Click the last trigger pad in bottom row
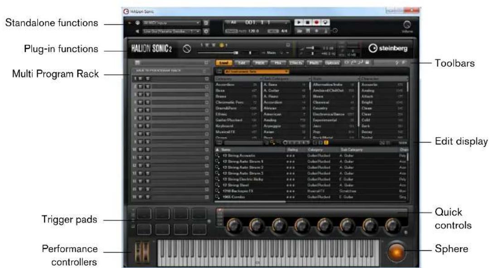Screen dimensions: 489x268 [x=199, y=229]
